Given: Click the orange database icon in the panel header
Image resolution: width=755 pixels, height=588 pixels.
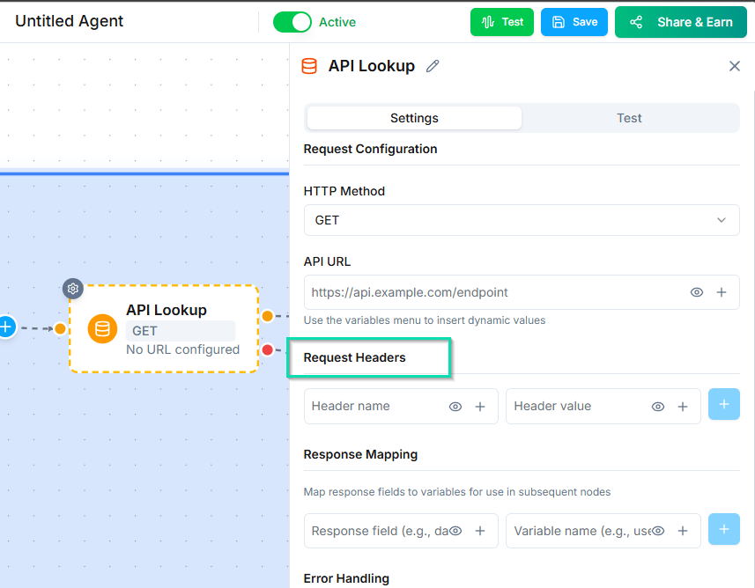Looking at the screenshot, I should (x=308, y=65).
